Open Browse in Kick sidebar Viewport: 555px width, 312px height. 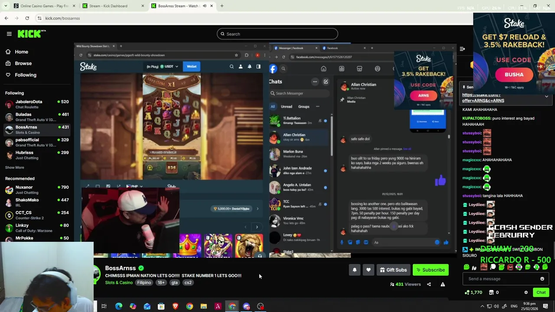(x=23, y=63)
